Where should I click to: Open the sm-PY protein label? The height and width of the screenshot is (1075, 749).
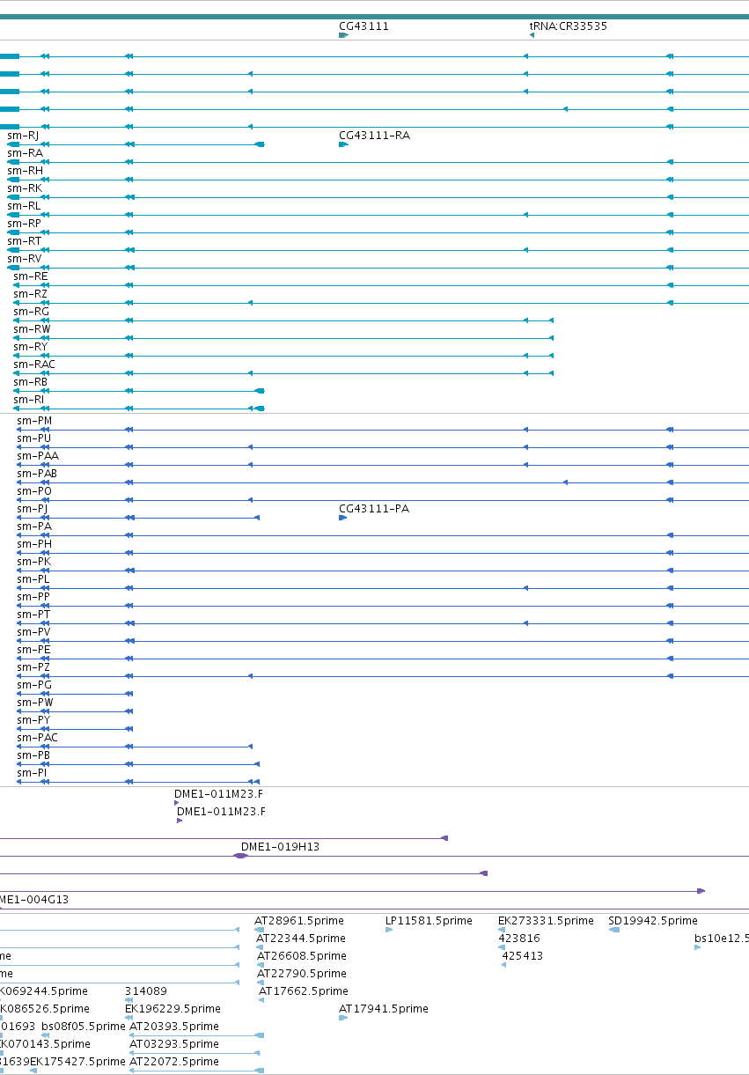pyautogui.click(x=34, y=720)
